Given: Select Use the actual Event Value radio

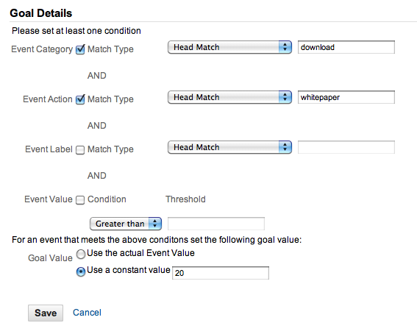Looking at the screenshot, I should point(81,254).
